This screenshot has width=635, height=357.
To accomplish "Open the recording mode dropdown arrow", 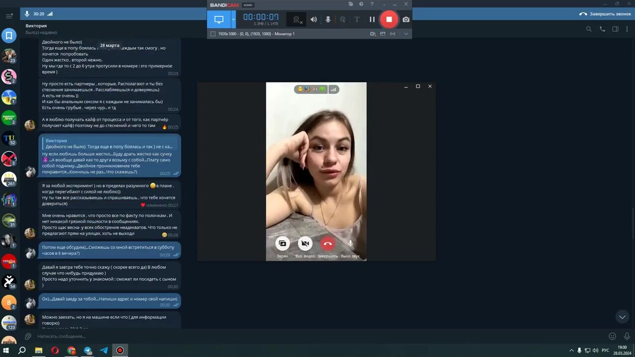I will click(233, 19).
